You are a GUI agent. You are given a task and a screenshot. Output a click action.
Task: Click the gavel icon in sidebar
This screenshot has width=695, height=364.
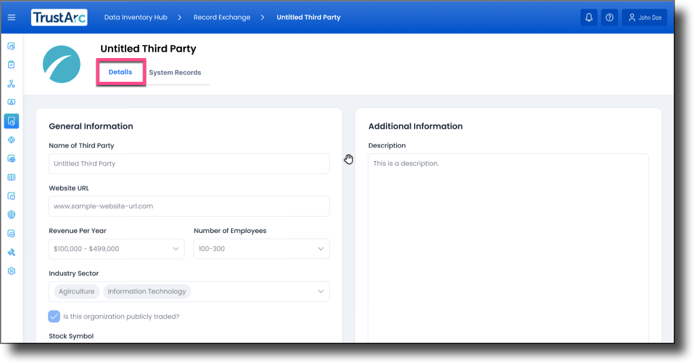point(11,252)
